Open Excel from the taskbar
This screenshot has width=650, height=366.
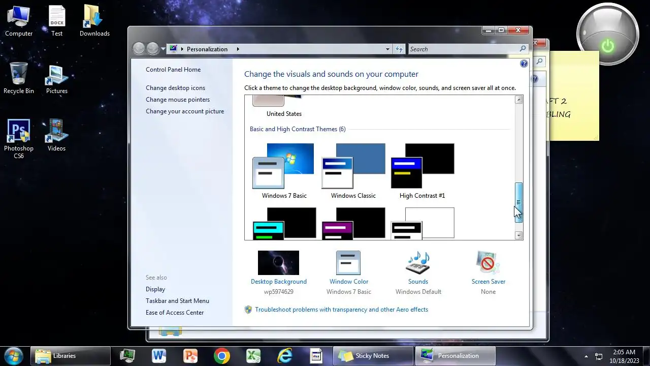pos(253,356)
